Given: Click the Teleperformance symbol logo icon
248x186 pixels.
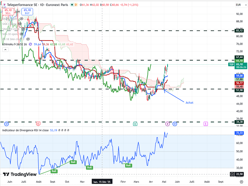Looking at the screenshot, I should tap(4, 5).
